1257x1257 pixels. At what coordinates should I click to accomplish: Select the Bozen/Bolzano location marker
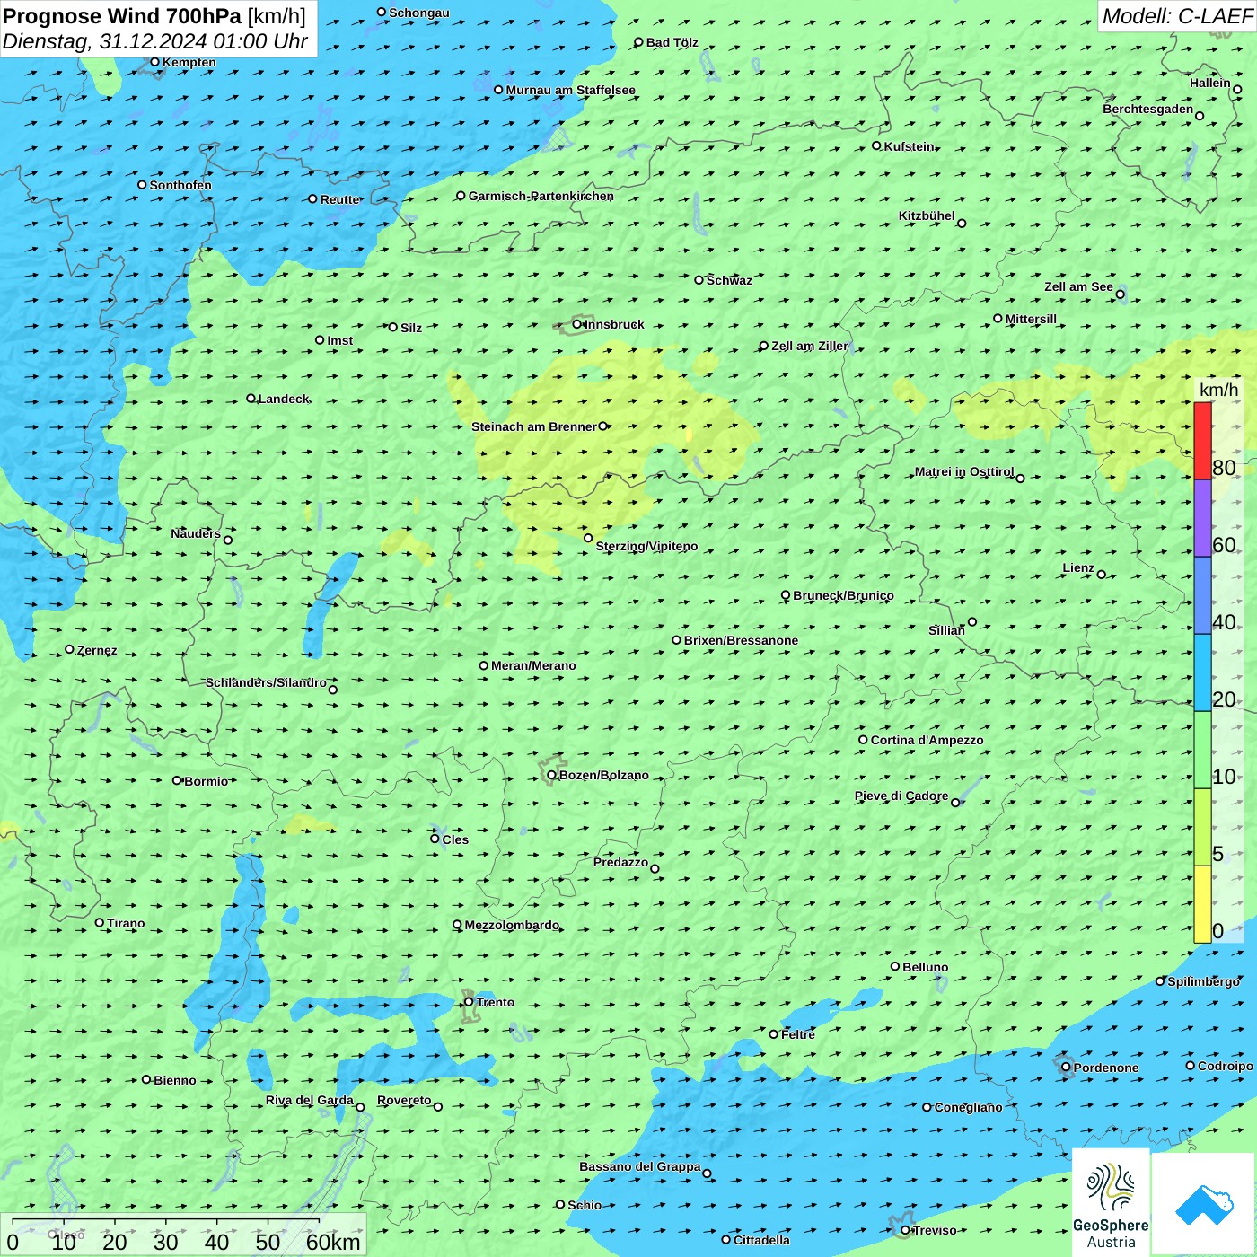tap(551, 775)
